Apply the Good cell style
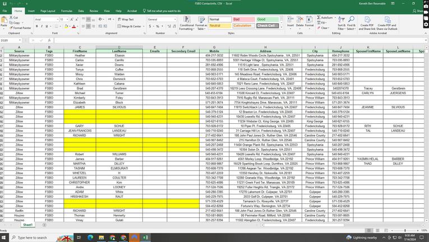 click(x=267, y=20)
